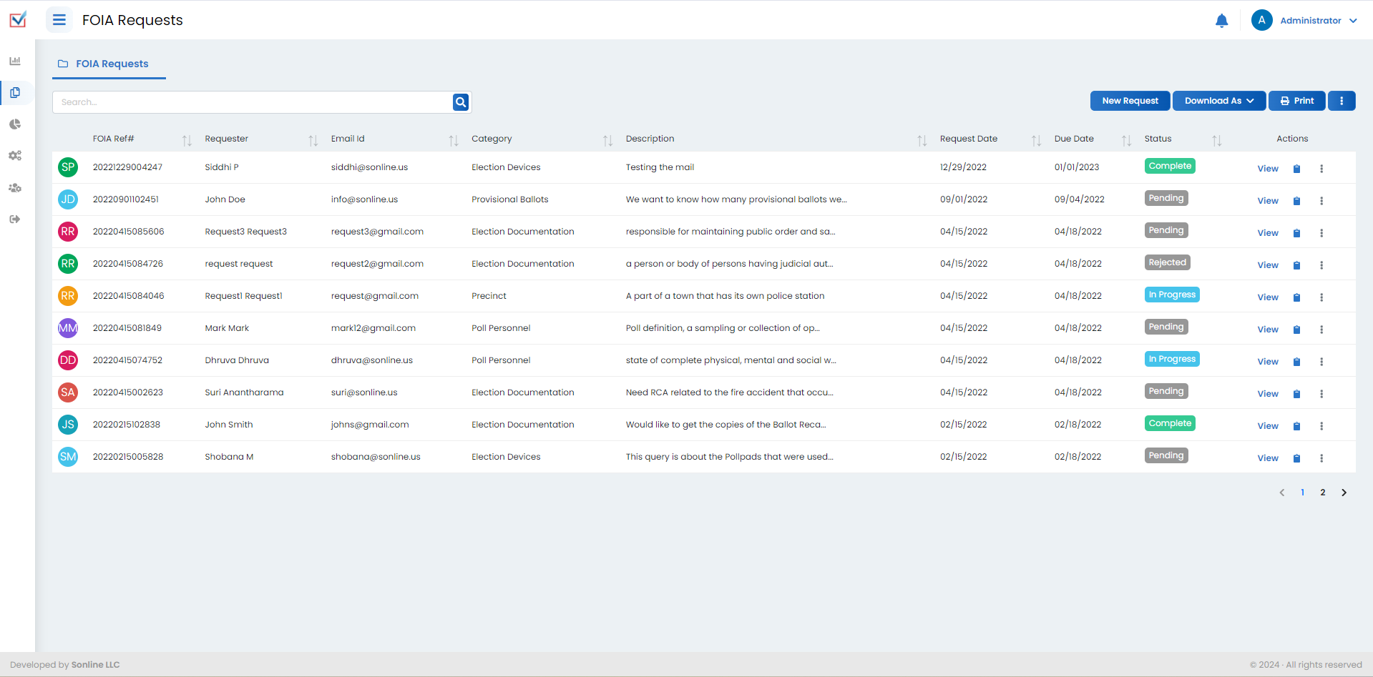
Task: Click inside the Search input field
Action: click(250, 102)
